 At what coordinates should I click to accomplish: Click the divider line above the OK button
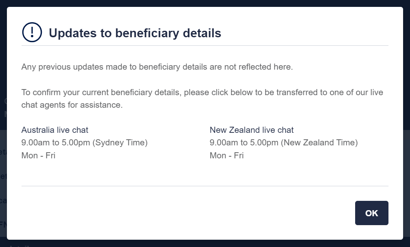point(205,186)
